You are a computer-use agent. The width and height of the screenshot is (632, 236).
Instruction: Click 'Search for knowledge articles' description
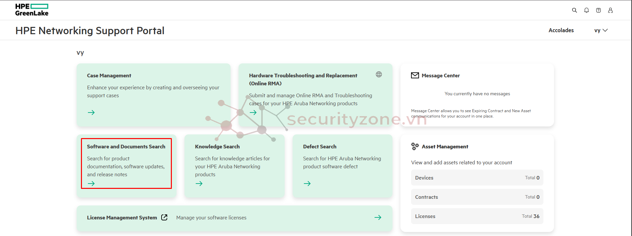(x=232, y=167)
